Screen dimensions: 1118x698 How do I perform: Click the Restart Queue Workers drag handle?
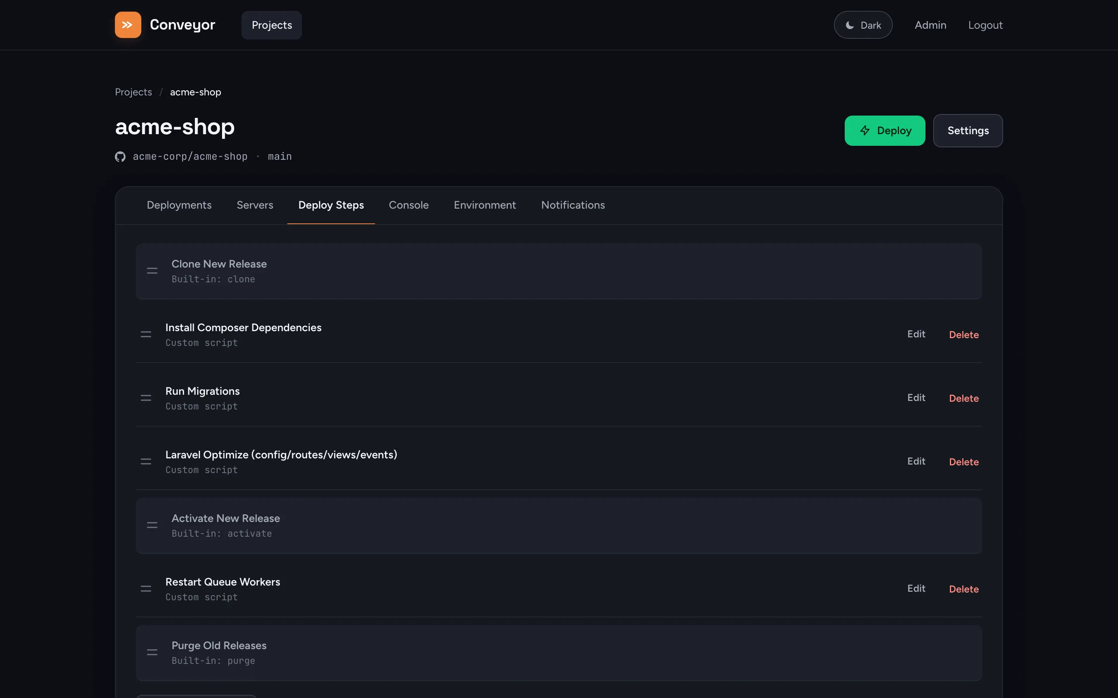[146, 589]
